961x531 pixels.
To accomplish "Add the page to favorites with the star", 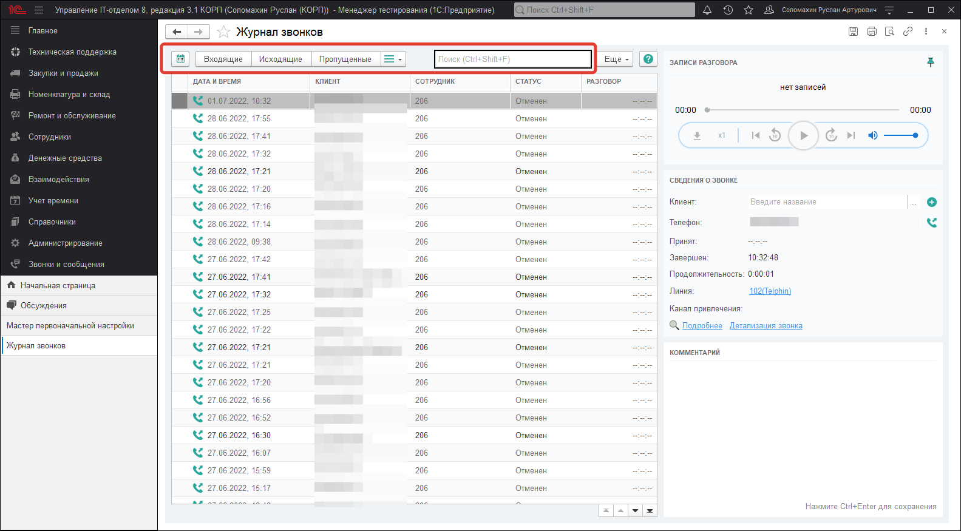I will (223, 32).
